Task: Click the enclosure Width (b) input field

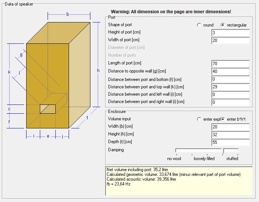Action: (231, 127)
